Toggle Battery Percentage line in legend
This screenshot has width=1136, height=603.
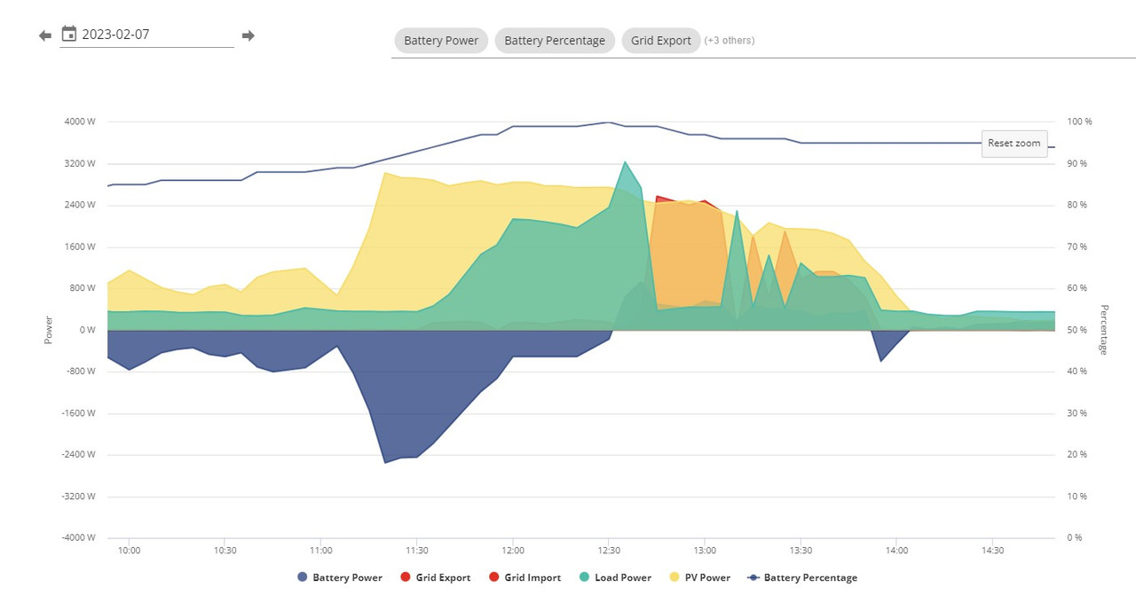tap(803, 577)
